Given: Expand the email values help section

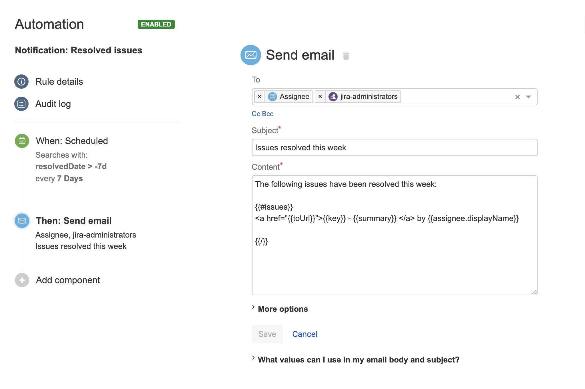Looking at the screenshot, I should [x=358, y=360].
